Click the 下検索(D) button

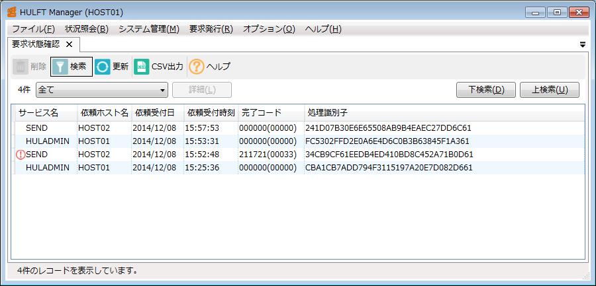coord(486,90)
